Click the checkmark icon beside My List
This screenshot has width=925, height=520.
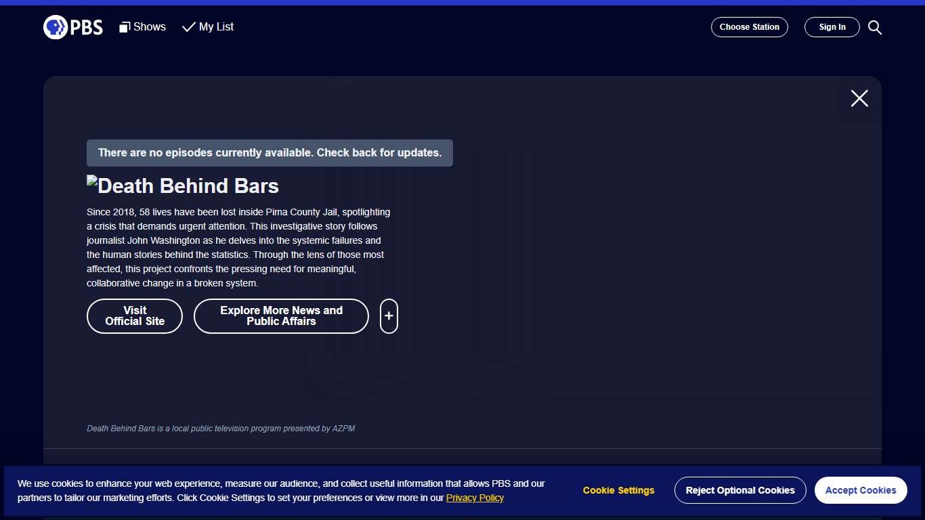click(188, 27)
